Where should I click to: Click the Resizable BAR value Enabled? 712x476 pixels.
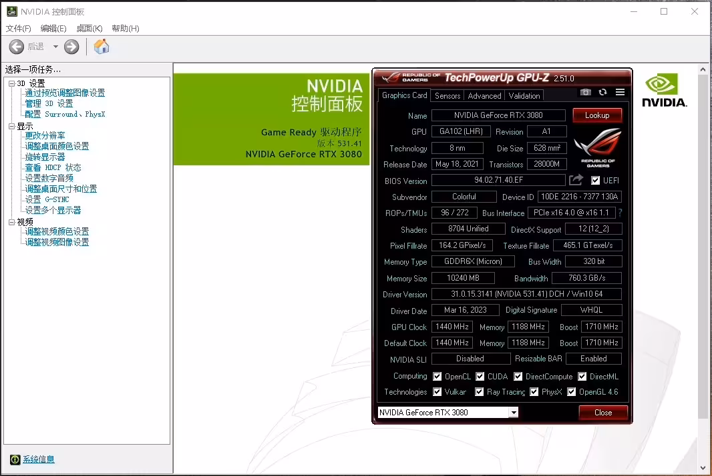(594, 359)
